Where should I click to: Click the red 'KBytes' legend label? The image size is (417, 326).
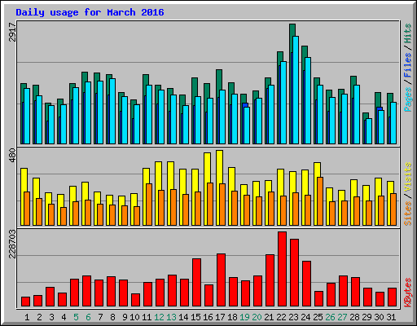coord(408,293)
